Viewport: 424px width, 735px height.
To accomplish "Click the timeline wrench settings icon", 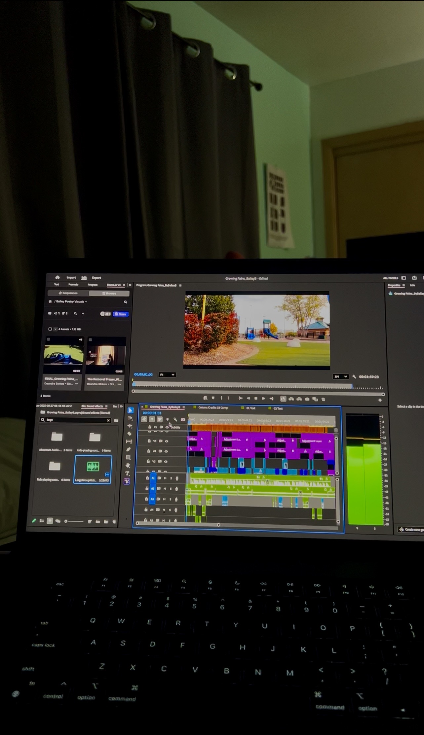I will (175, 419).
